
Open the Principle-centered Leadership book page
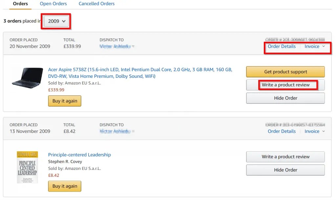pyautogui.click(x=80, y=155)
